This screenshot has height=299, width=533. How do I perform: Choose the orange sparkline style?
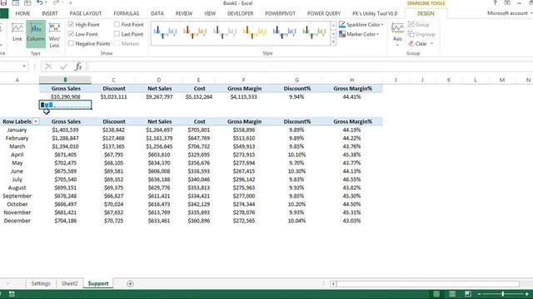tap(195, 32)
